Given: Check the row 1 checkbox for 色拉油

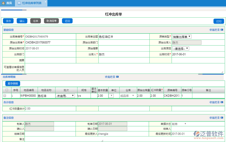Looking at the screenshot, I should point(5,96).
